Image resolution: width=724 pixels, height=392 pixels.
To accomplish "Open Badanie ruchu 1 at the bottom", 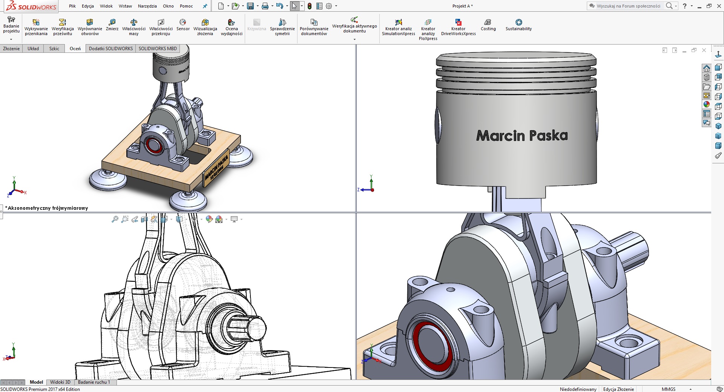I will pos(94,382).
